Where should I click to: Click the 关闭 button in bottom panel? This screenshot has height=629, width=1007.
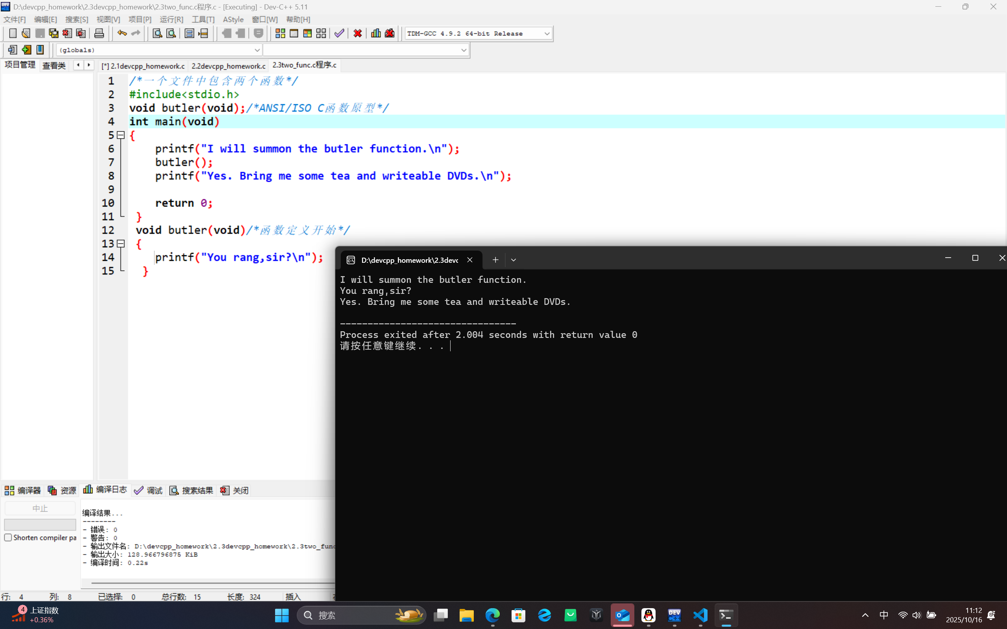click(x=235, y=491)
